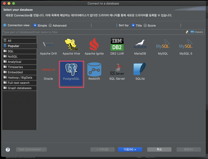
Task: Select the Advanced connection view radio
Action: click(50, 25)
